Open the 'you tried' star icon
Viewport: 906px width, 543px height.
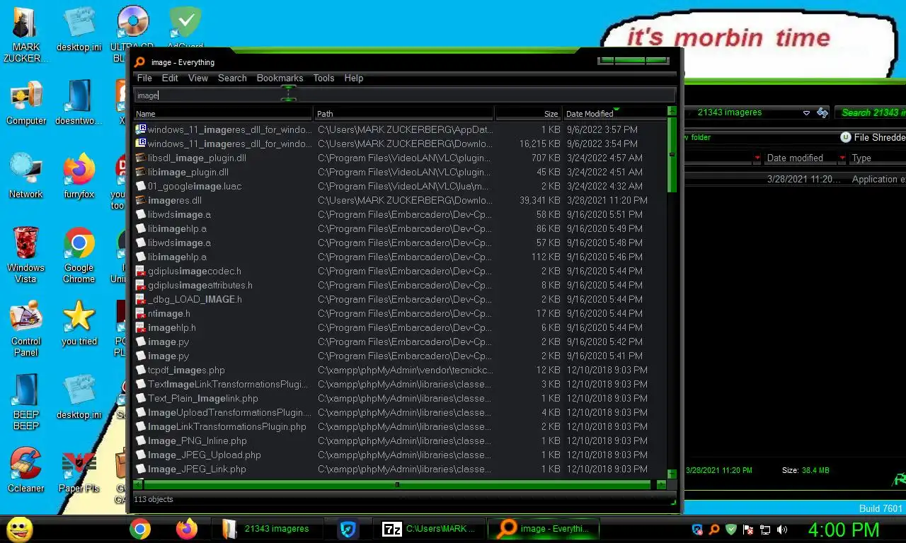(79, 323)
